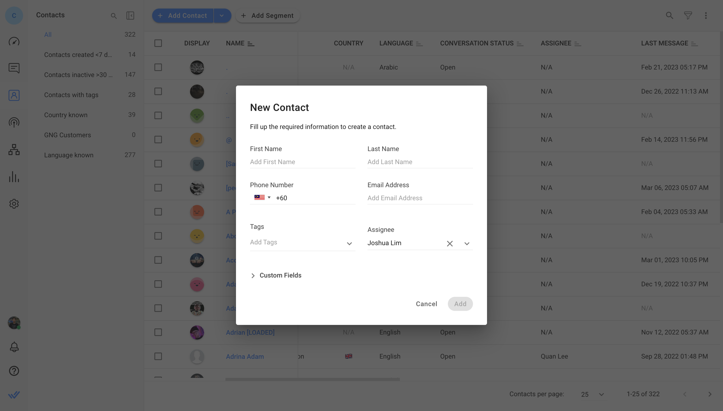
Task: Click the Add First Name input field
Action: pyautogui.click(x=302, y=162)
